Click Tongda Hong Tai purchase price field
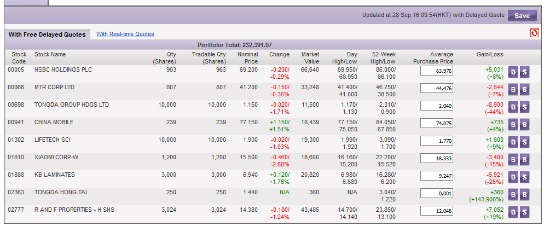 pos(437,194)
